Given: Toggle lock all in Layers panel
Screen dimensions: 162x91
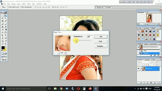Looking at the screenshot, I should tap(149, 65).
